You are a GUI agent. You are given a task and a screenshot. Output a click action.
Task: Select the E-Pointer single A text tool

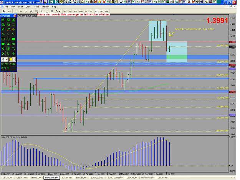(8, 44)
